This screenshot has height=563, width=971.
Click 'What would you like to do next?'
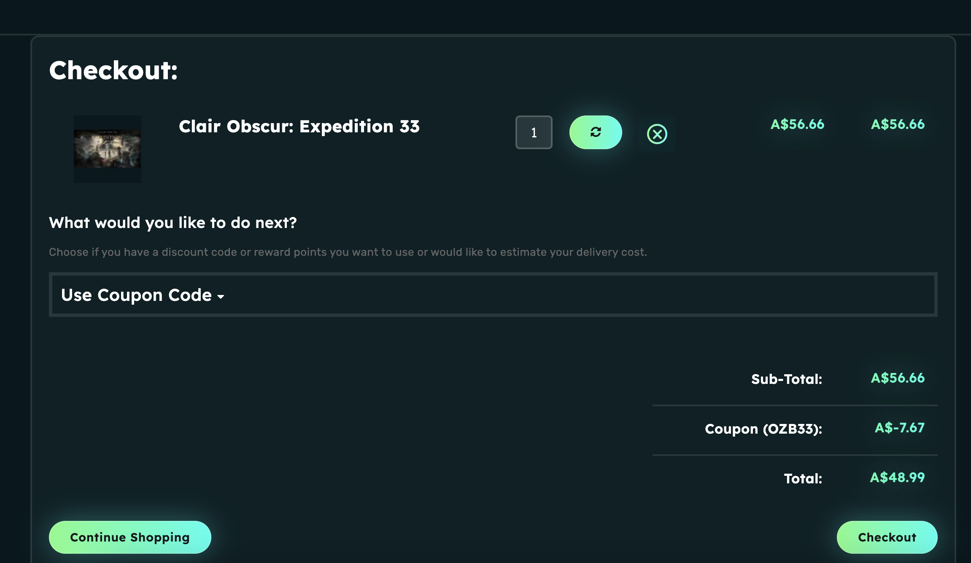(x=173, y=223)
